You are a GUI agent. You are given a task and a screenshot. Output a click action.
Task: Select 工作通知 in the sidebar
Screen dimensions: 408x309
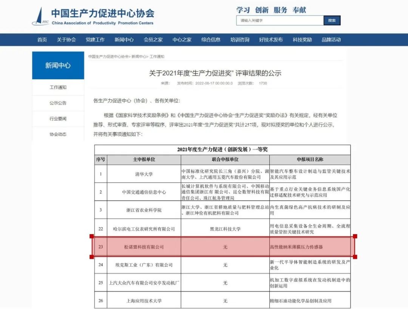58,87
